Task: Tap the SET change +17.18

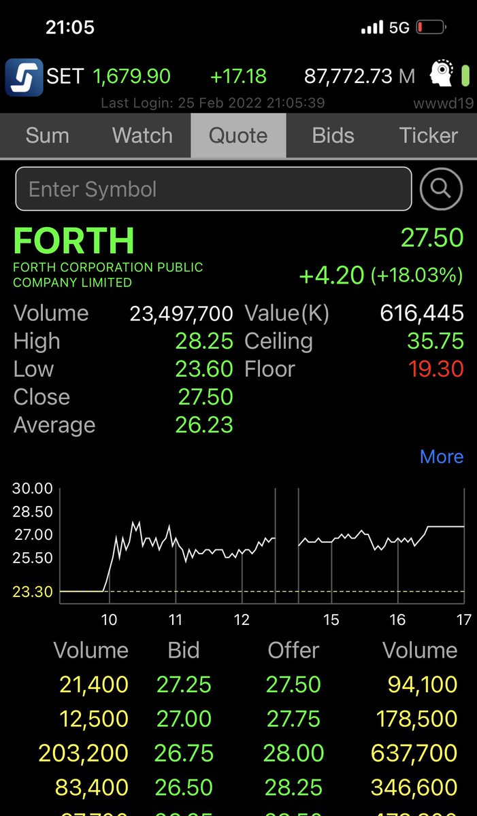Action: pos(238,76)
